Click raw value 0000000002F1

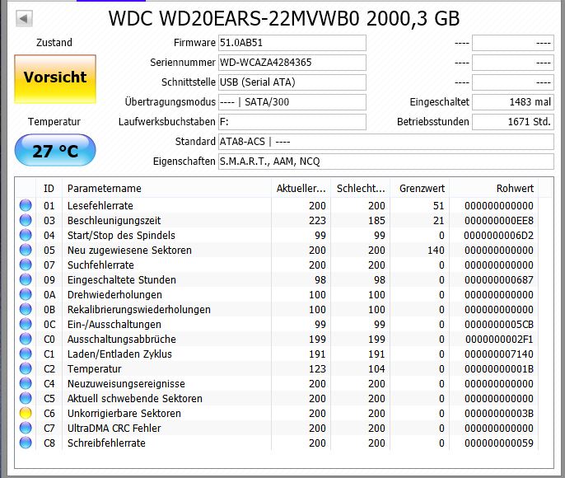pos(499,340)
